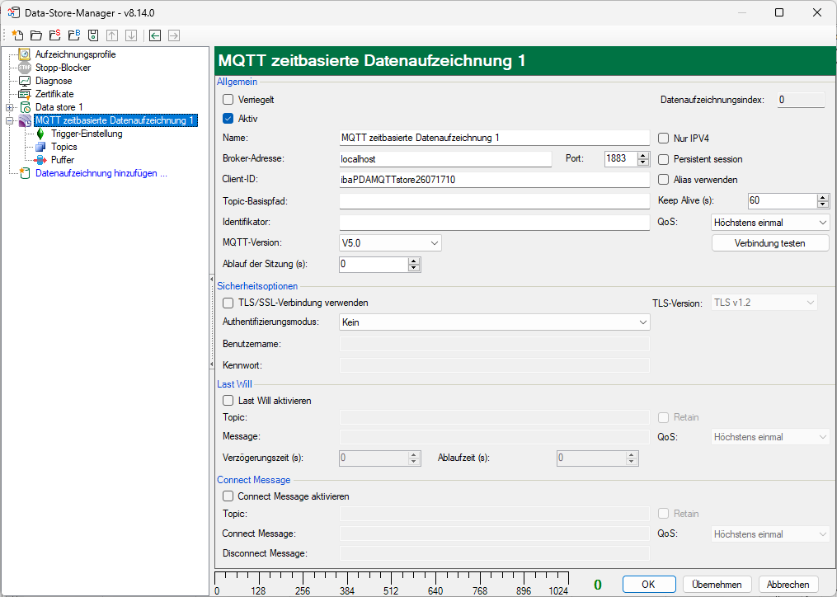Click the Übernehmen button
Viewport: 837px width, 597px height.
pyautogui.click(x=717, y=584)
